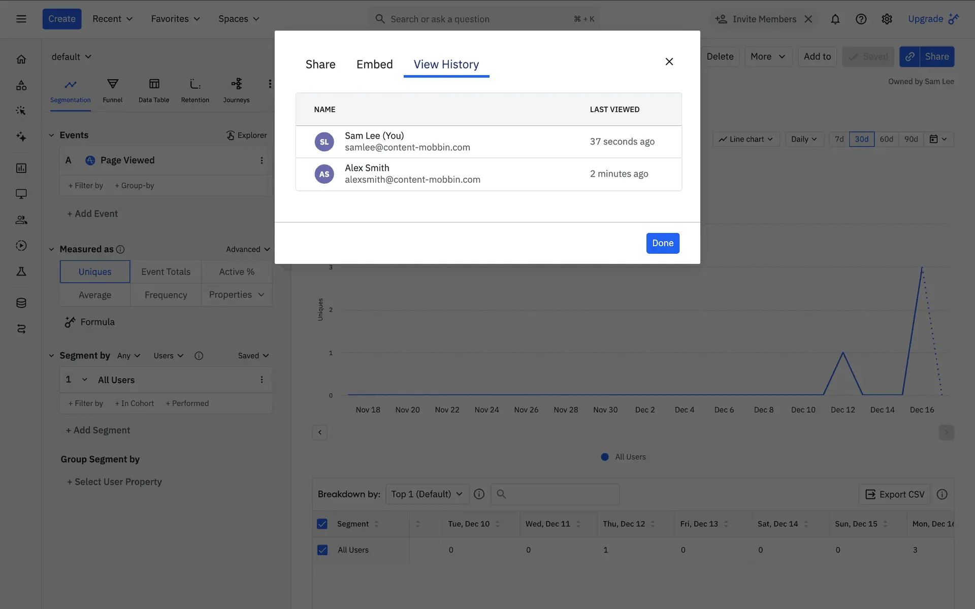Open the Recent dropdown menu

(112, 19)
